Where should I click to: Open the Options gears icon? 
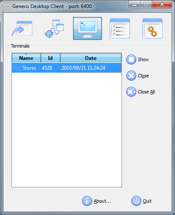pos(152,28)
